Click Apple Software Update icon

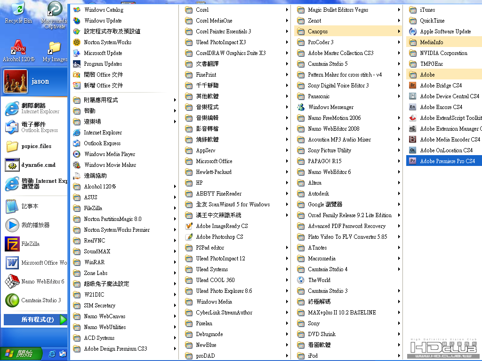(412, 31)
